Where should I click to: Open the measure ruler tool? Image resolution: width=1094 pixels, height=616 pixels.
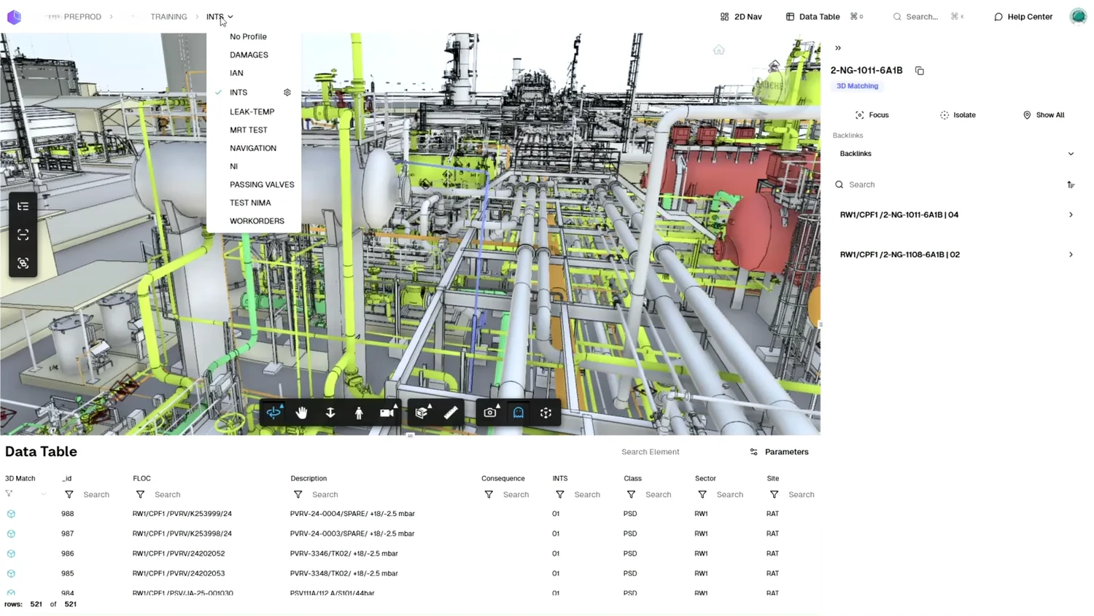coord(451,413)
